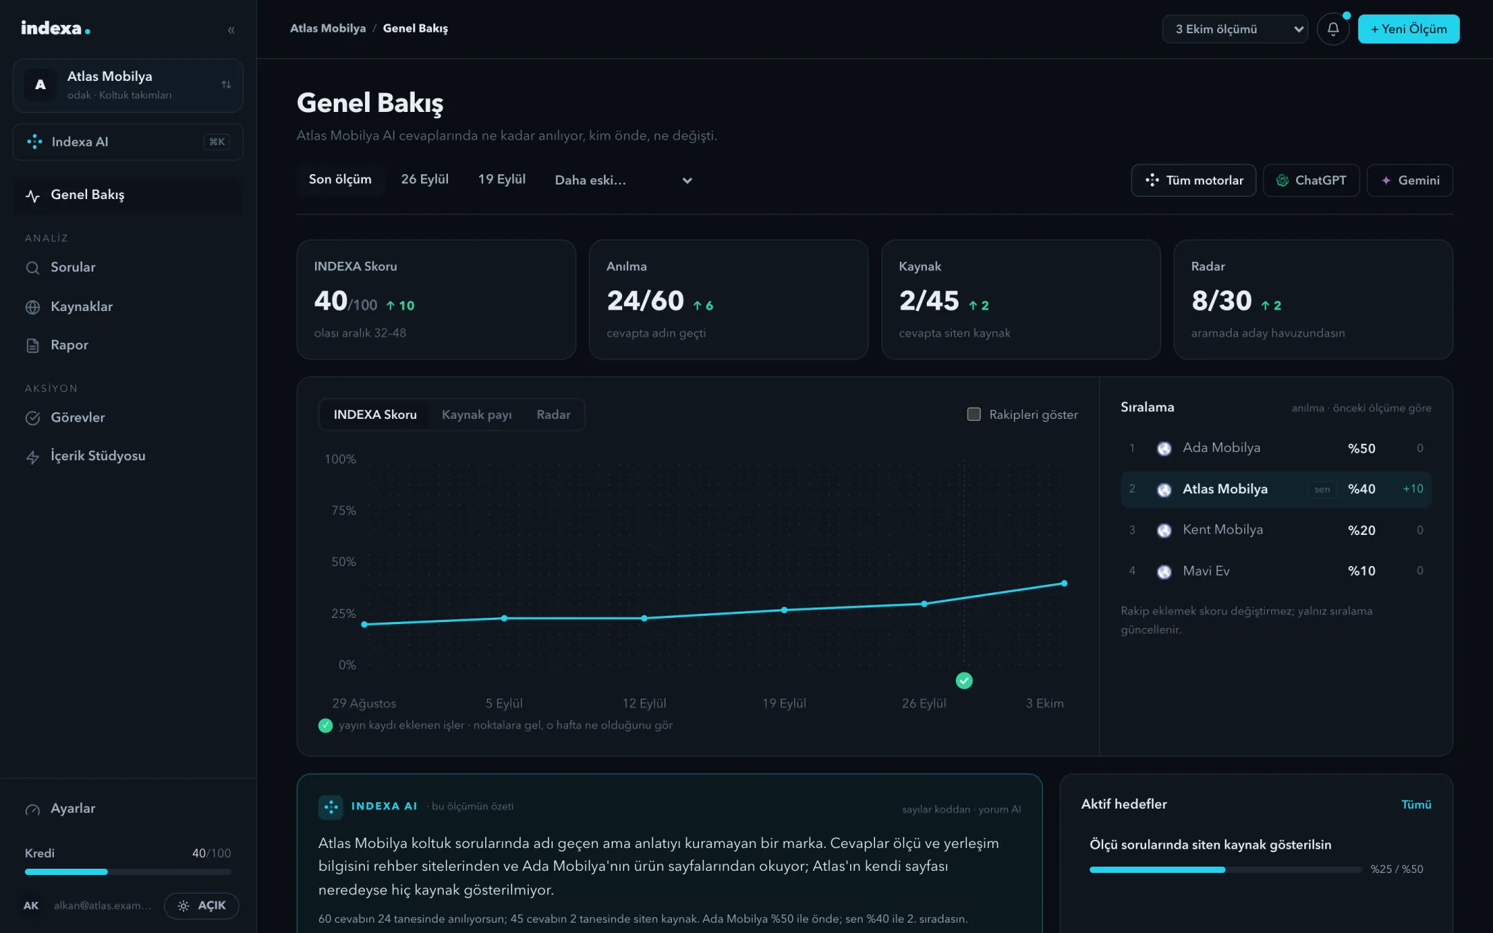Screen dimensions: 1493x933
Task: Click the sun icon in theme toggle
Action: [x=183, y=906]
